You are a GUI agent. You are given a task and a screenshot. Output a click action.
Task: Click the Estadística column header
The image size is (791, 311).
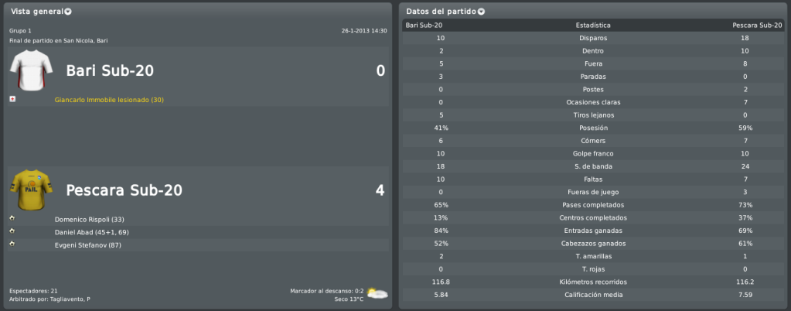tap(593, 26)
